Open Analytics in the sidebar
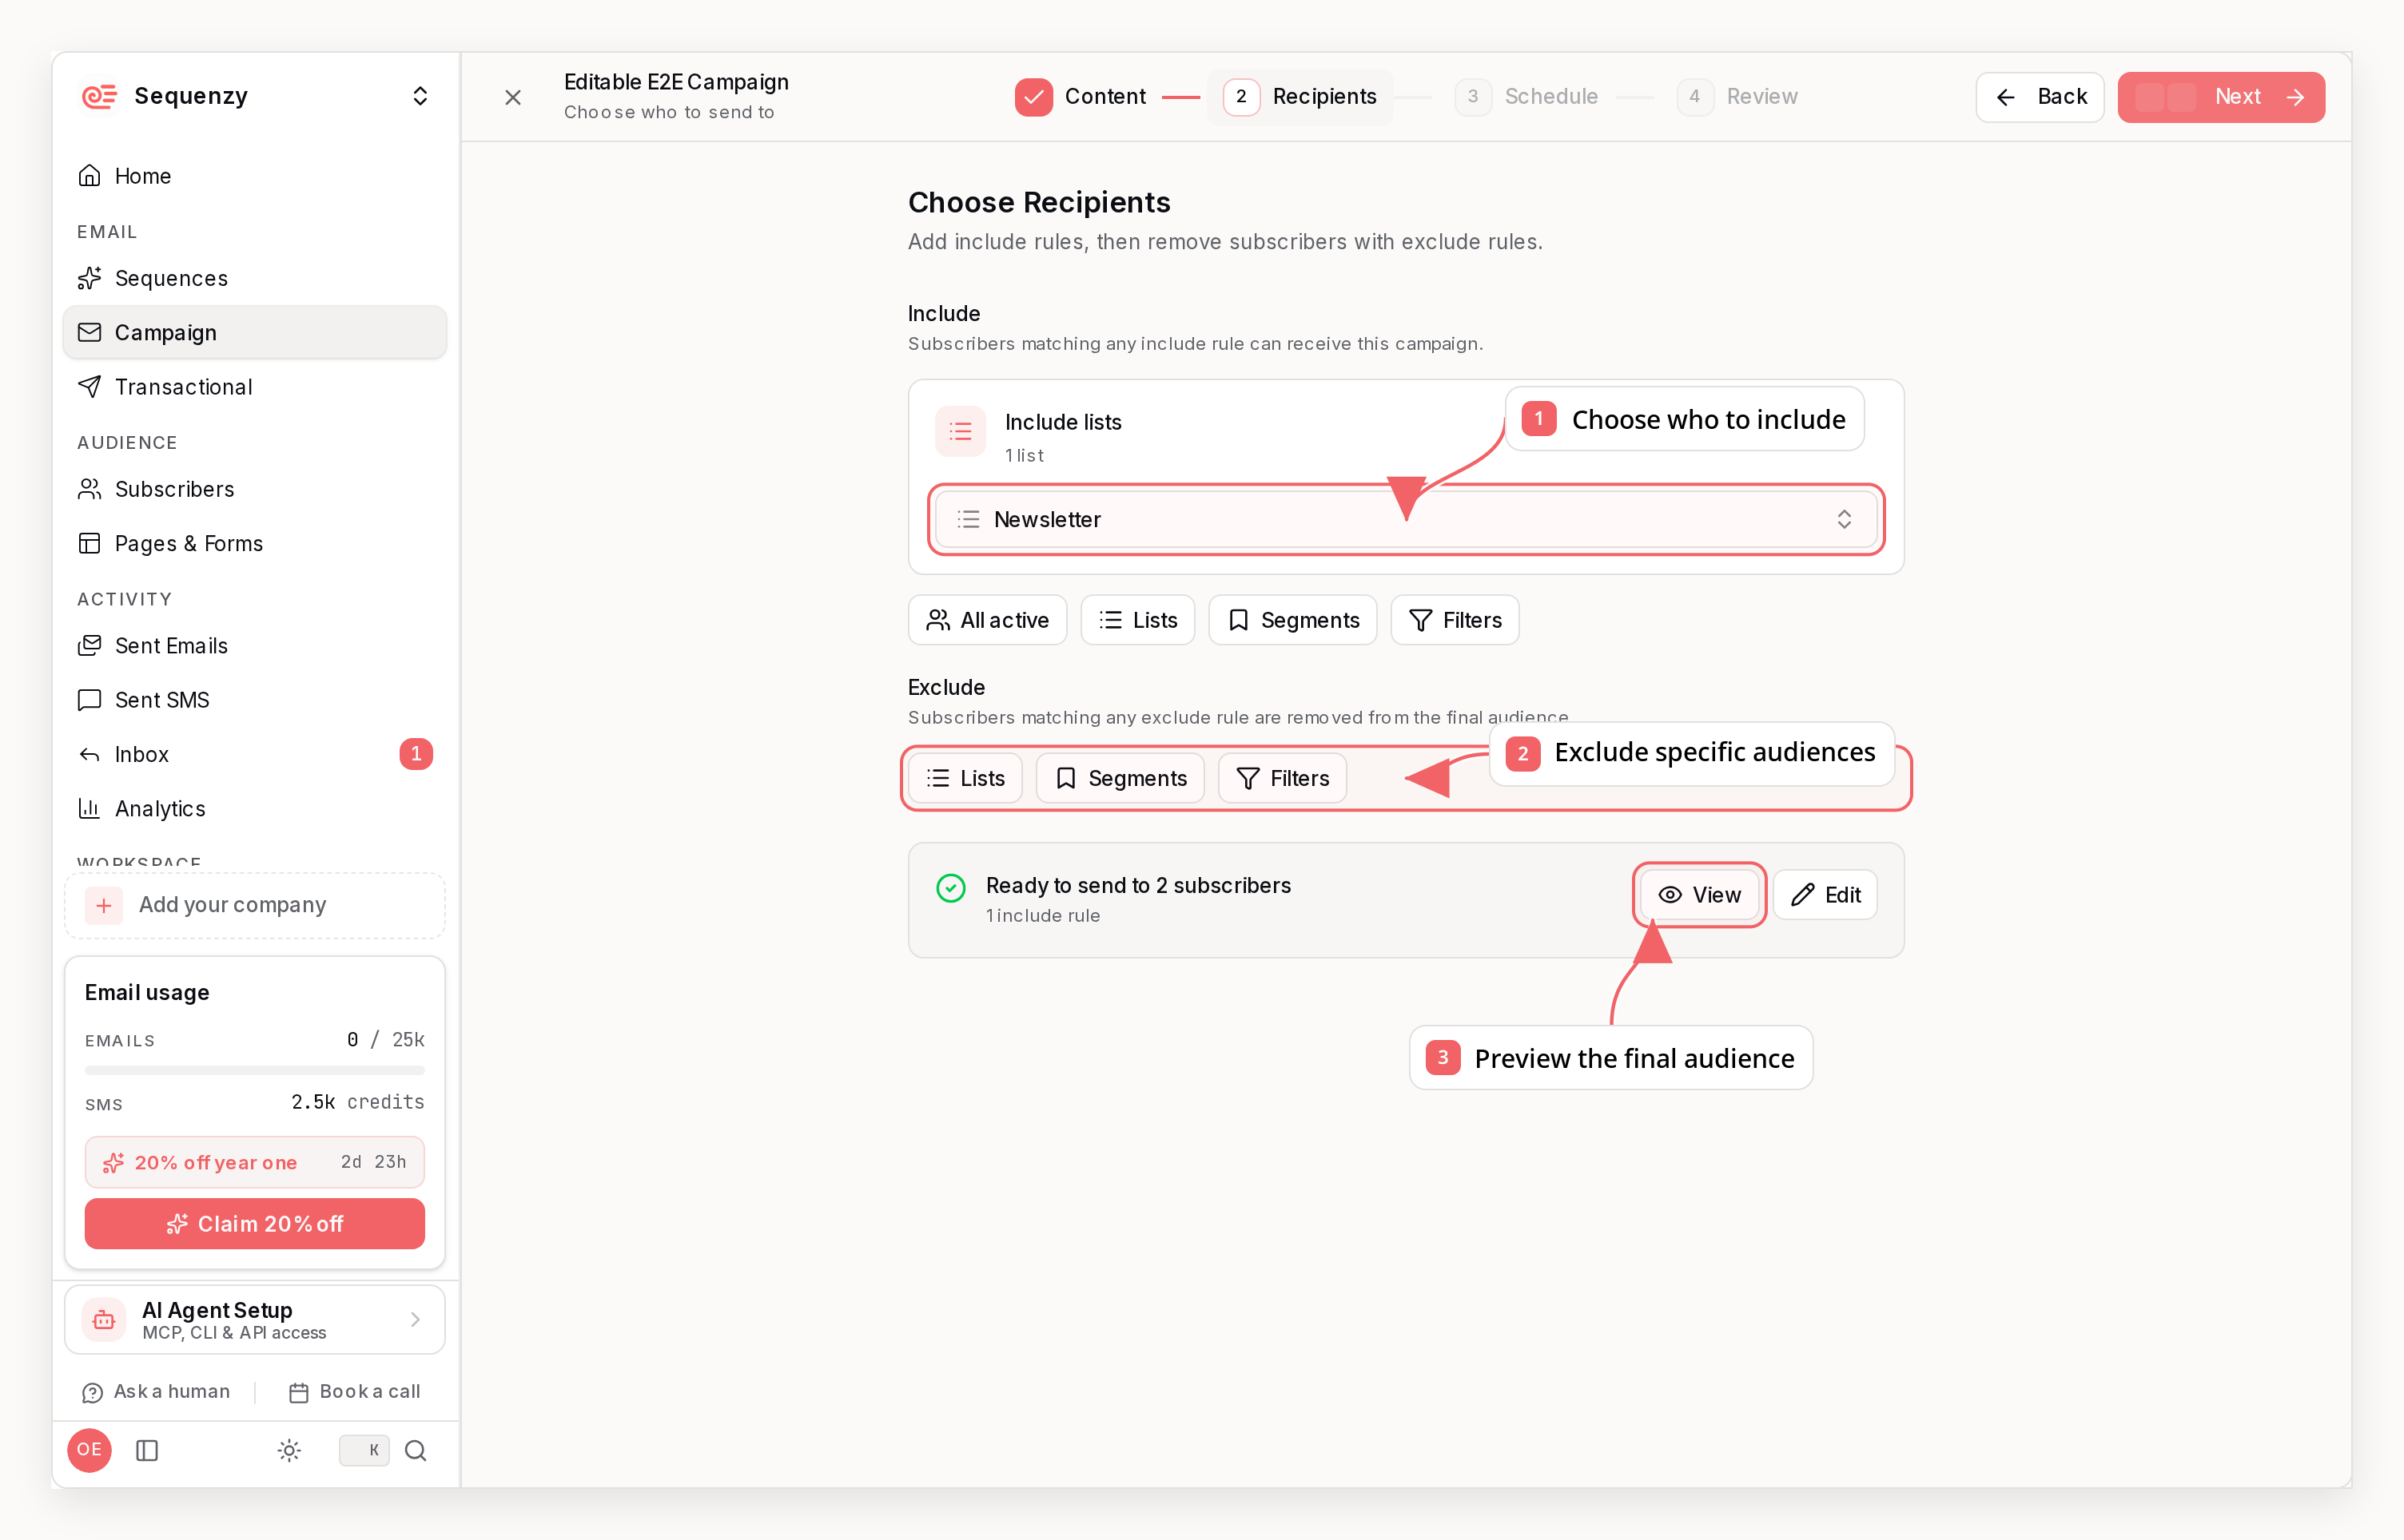The height and width of the screenshot is (1540, 2404). pos(254,808)
